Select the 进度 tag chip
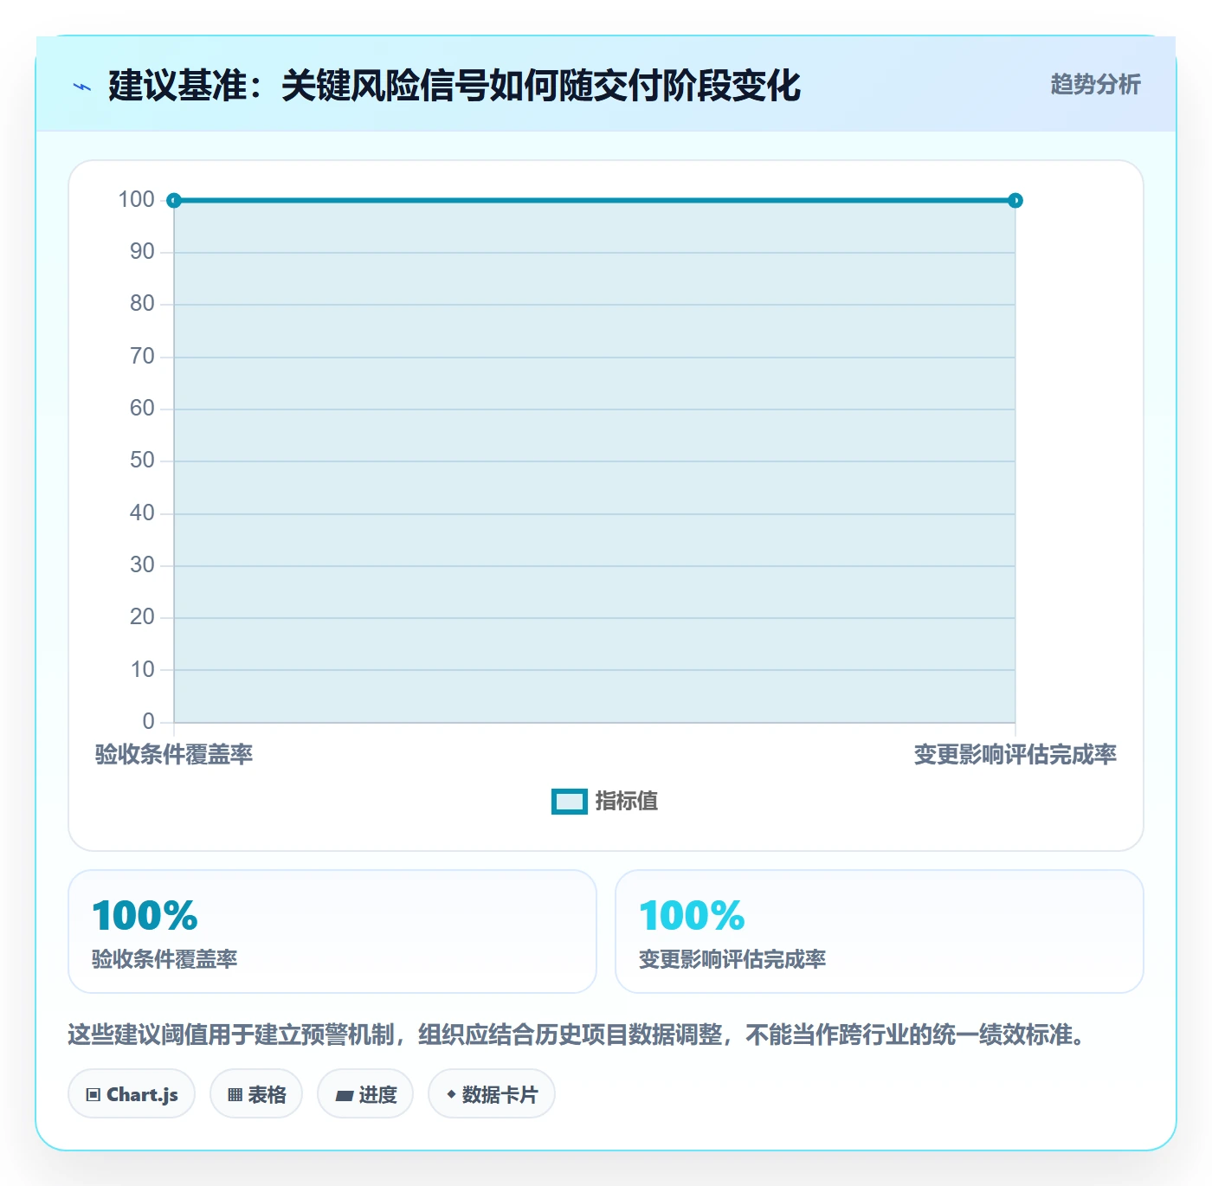 point(365,1094)
